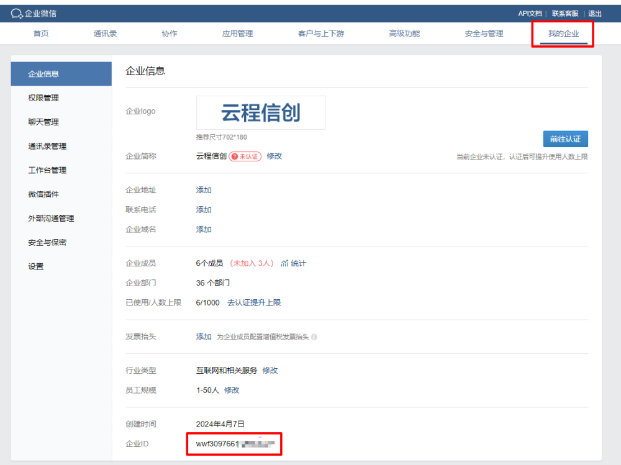Click 添加 for 联系电话

click(204, 210)
